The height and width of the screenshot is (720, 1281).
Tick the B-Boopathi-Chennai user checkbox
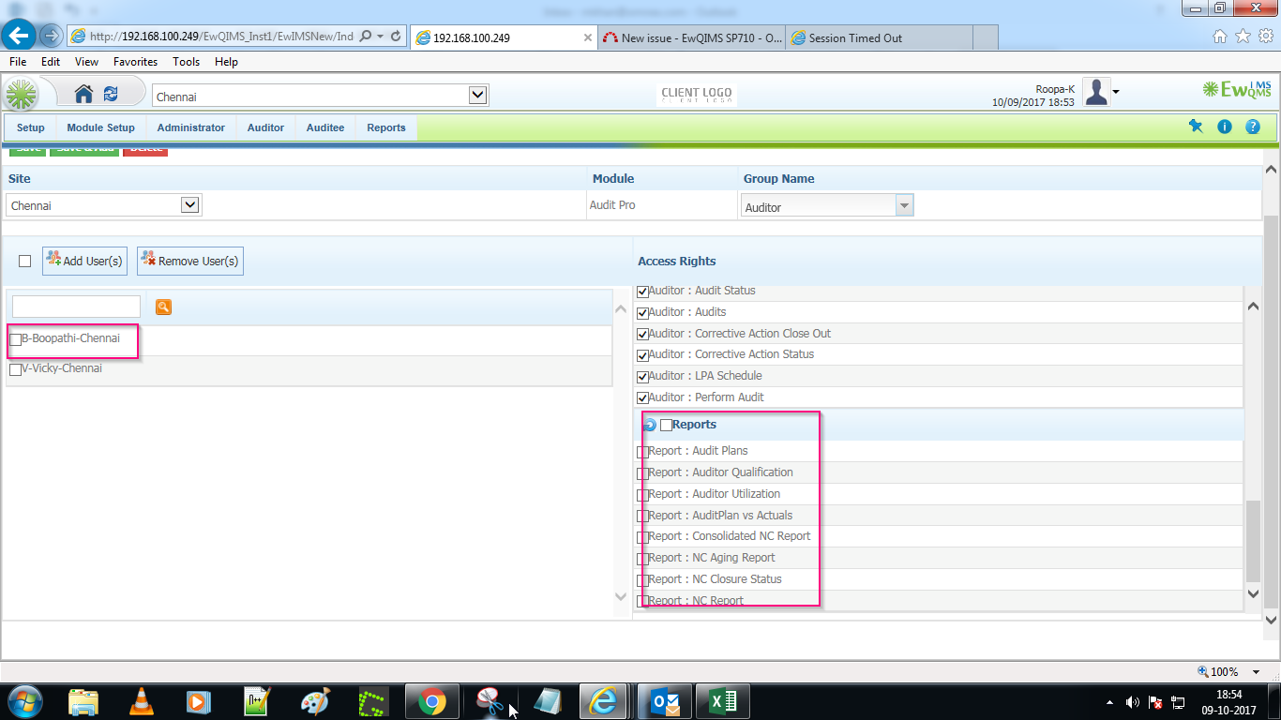click(x=15, y=339)
